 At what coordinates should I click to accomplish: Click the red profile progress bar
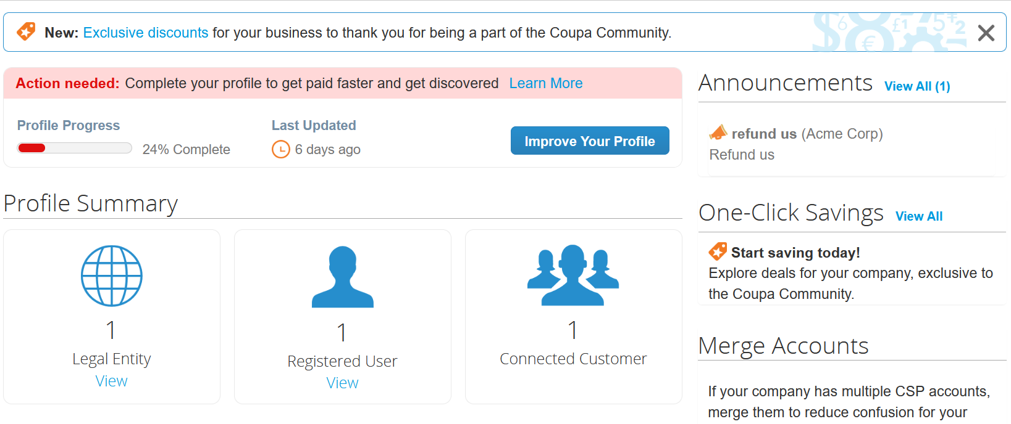click(75, 148)
